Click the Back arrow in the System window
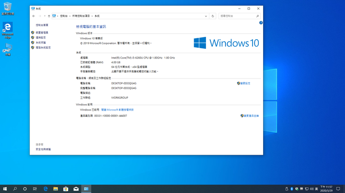Image resolution: width=345 pixels, height=193 pixels. click(34, 16)
